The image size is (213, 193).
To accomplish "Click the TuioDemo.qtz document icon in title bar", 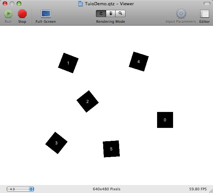I will click(x=81, y=4).
